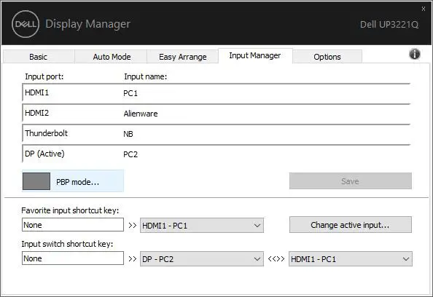The height and width of the screenshot is (297, 433).
Task: Go to the Easy Arrange tab
Action: point(182,57)
